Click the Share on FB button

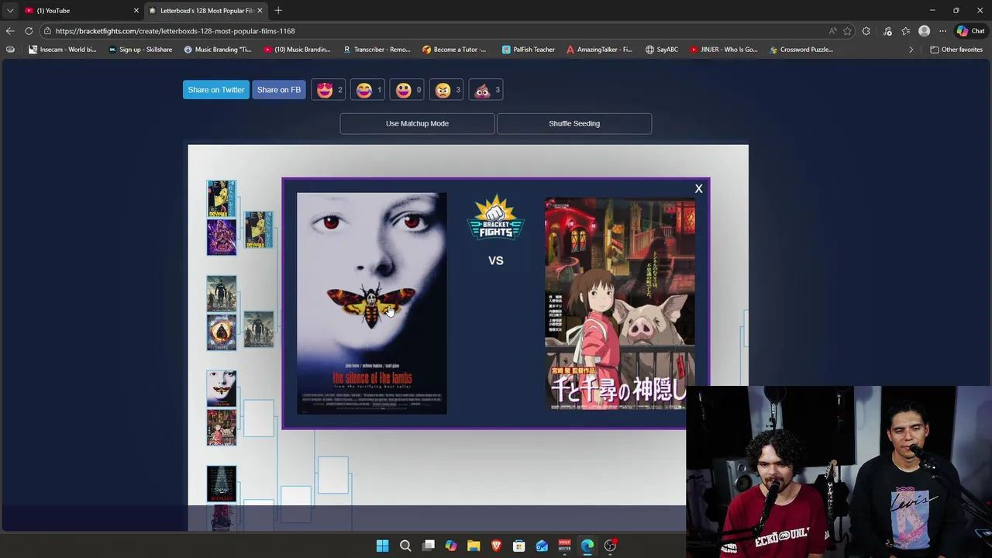pyautogui.click(x=279, y=90)
